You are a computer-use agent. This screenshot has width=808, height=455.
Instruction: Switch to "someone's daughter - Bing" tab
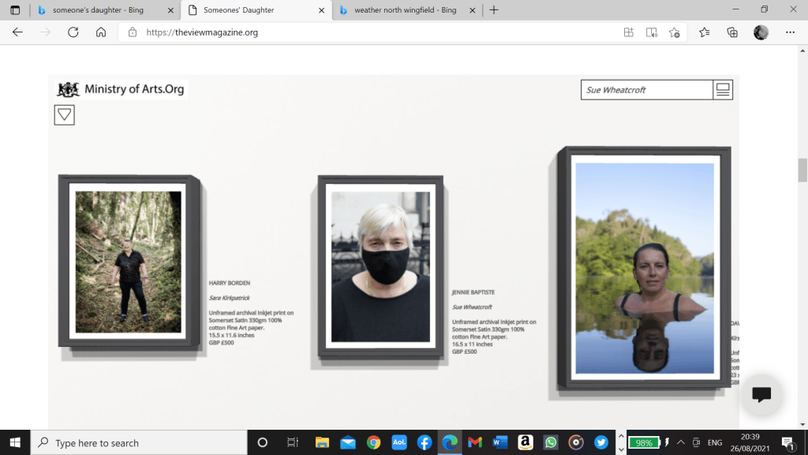[x=103, y=10]
